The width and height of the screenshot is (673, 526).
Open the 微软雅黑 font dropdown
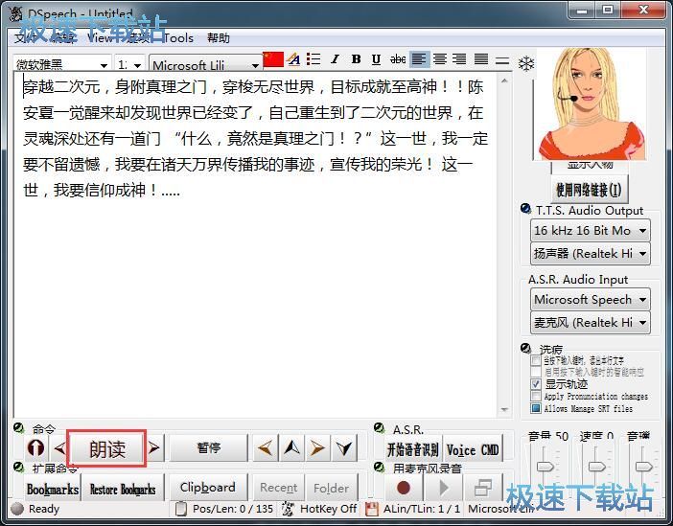pos(104,66)
